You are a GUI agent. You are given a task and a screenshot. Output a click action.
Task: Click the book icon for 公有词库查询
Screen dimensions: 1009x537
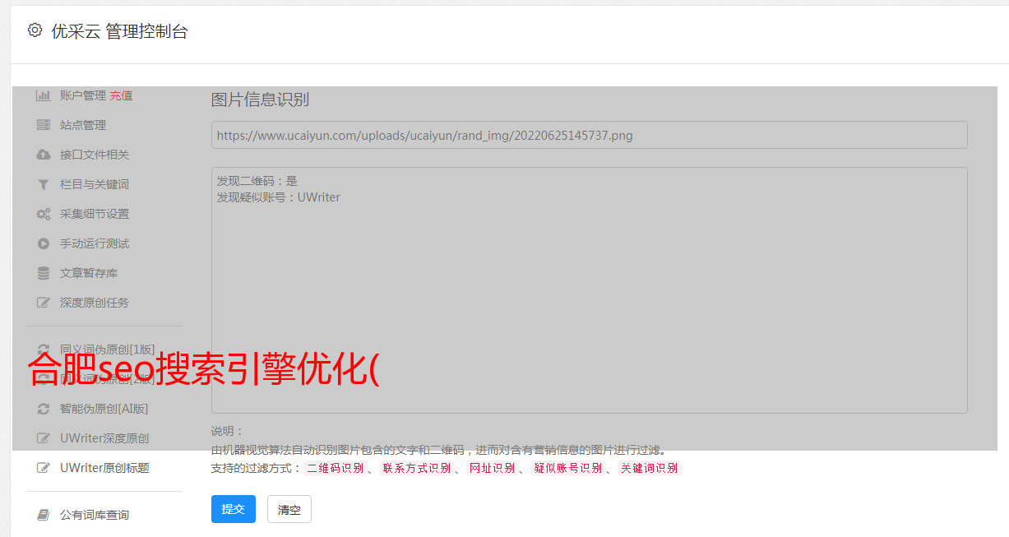click(x=44, y=515)
